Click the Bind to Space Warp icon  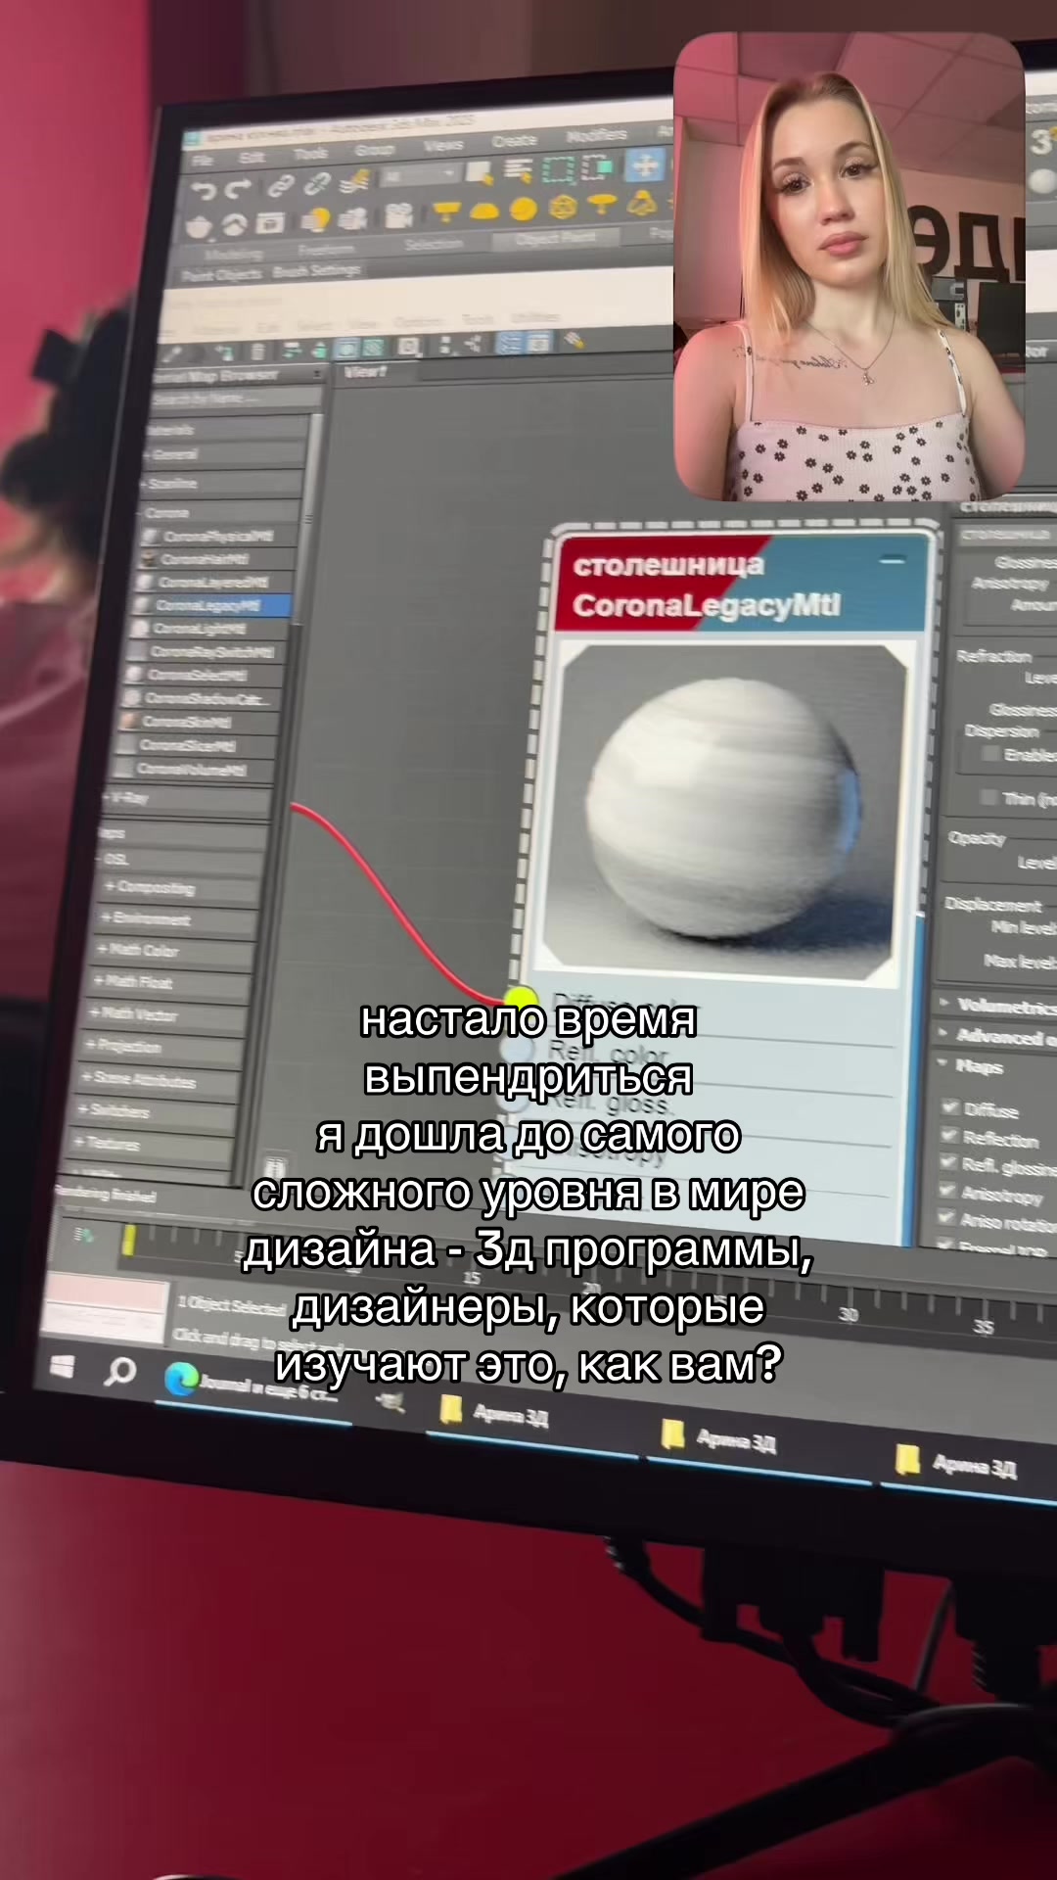point(356,181)
